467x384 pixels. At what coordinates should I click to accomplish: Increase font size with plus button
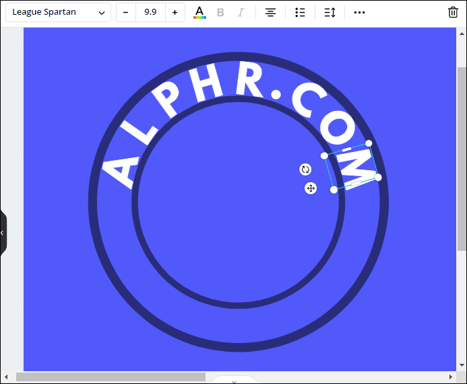(175, 12)
